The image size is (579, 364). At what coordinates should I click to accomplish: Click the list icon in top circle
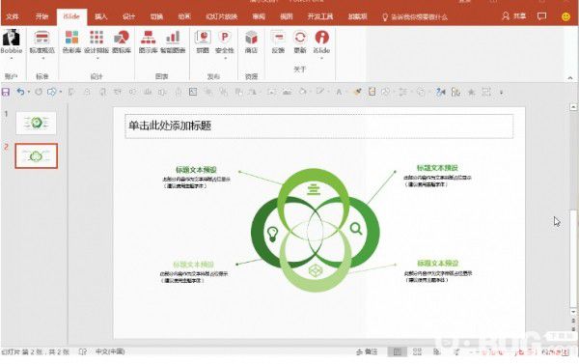[314, 189]
